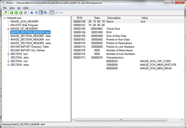This screenshot has height=128, width=186.
Task: Click the green down arrow toolbar icon
Action: pyautogui.click(x=16, y=13)
